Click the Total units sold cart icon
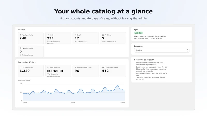 pyautogui.click(x=20, y=68)
